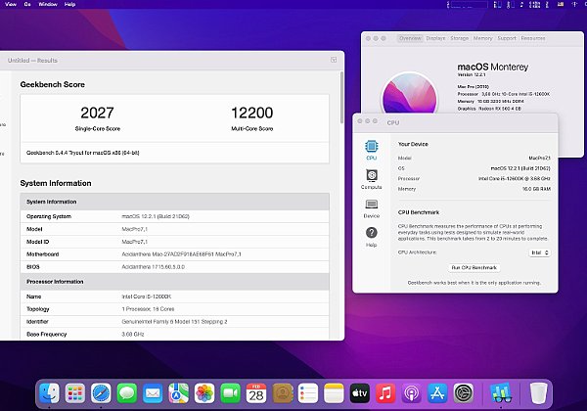Screen dimensions: 587x411
Task: Click the Results window vertical scrollbar
Action: [341, 97]
